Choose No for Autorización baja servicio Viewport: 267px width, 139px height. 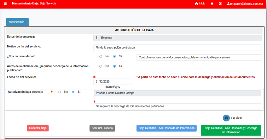pyautogui.click(x=59, y=92)
